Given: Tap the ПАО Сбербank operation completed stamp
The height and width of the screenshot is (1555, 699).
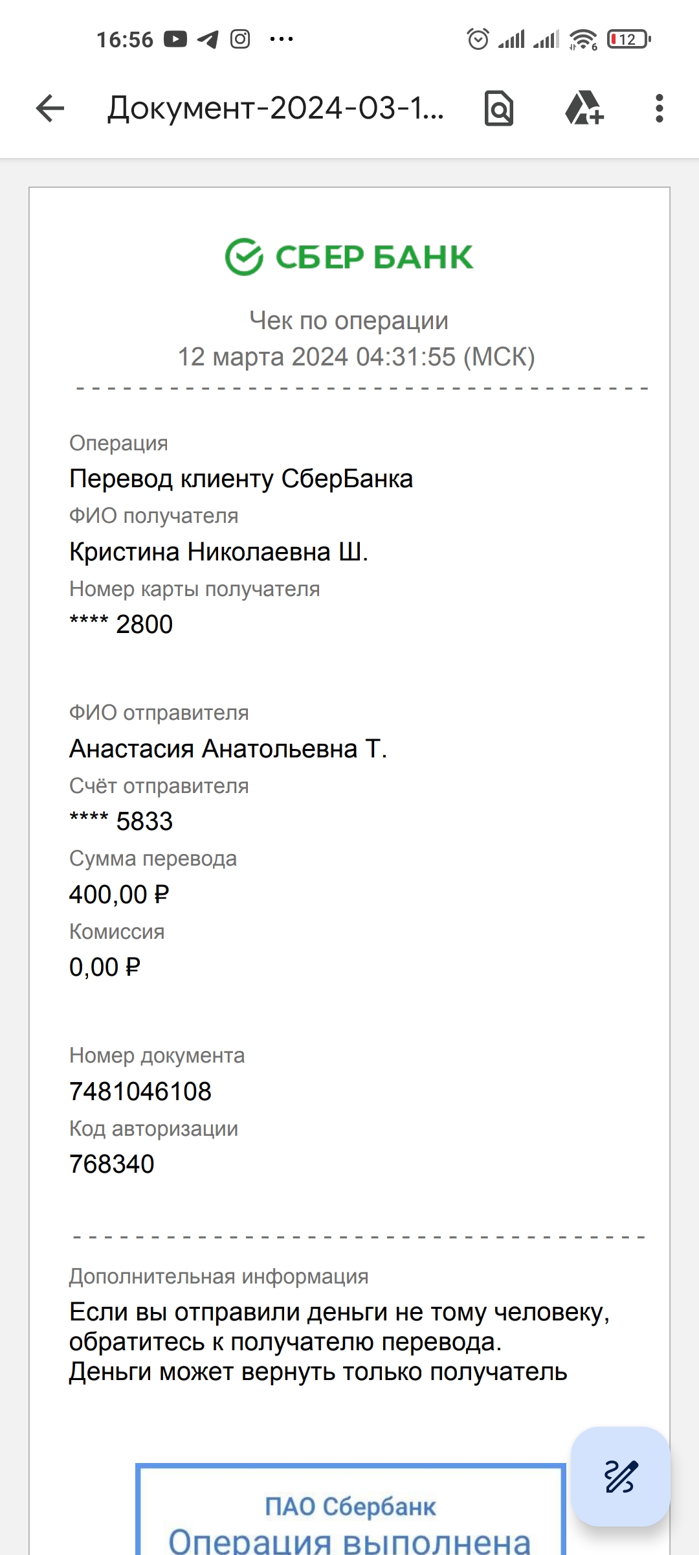Looking at the screenshot, I should click(351, 1510).
